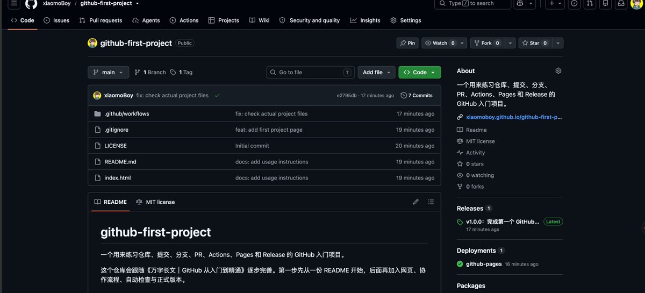
Task: Switch to the Pull requests tab
Action: [101, 20]
